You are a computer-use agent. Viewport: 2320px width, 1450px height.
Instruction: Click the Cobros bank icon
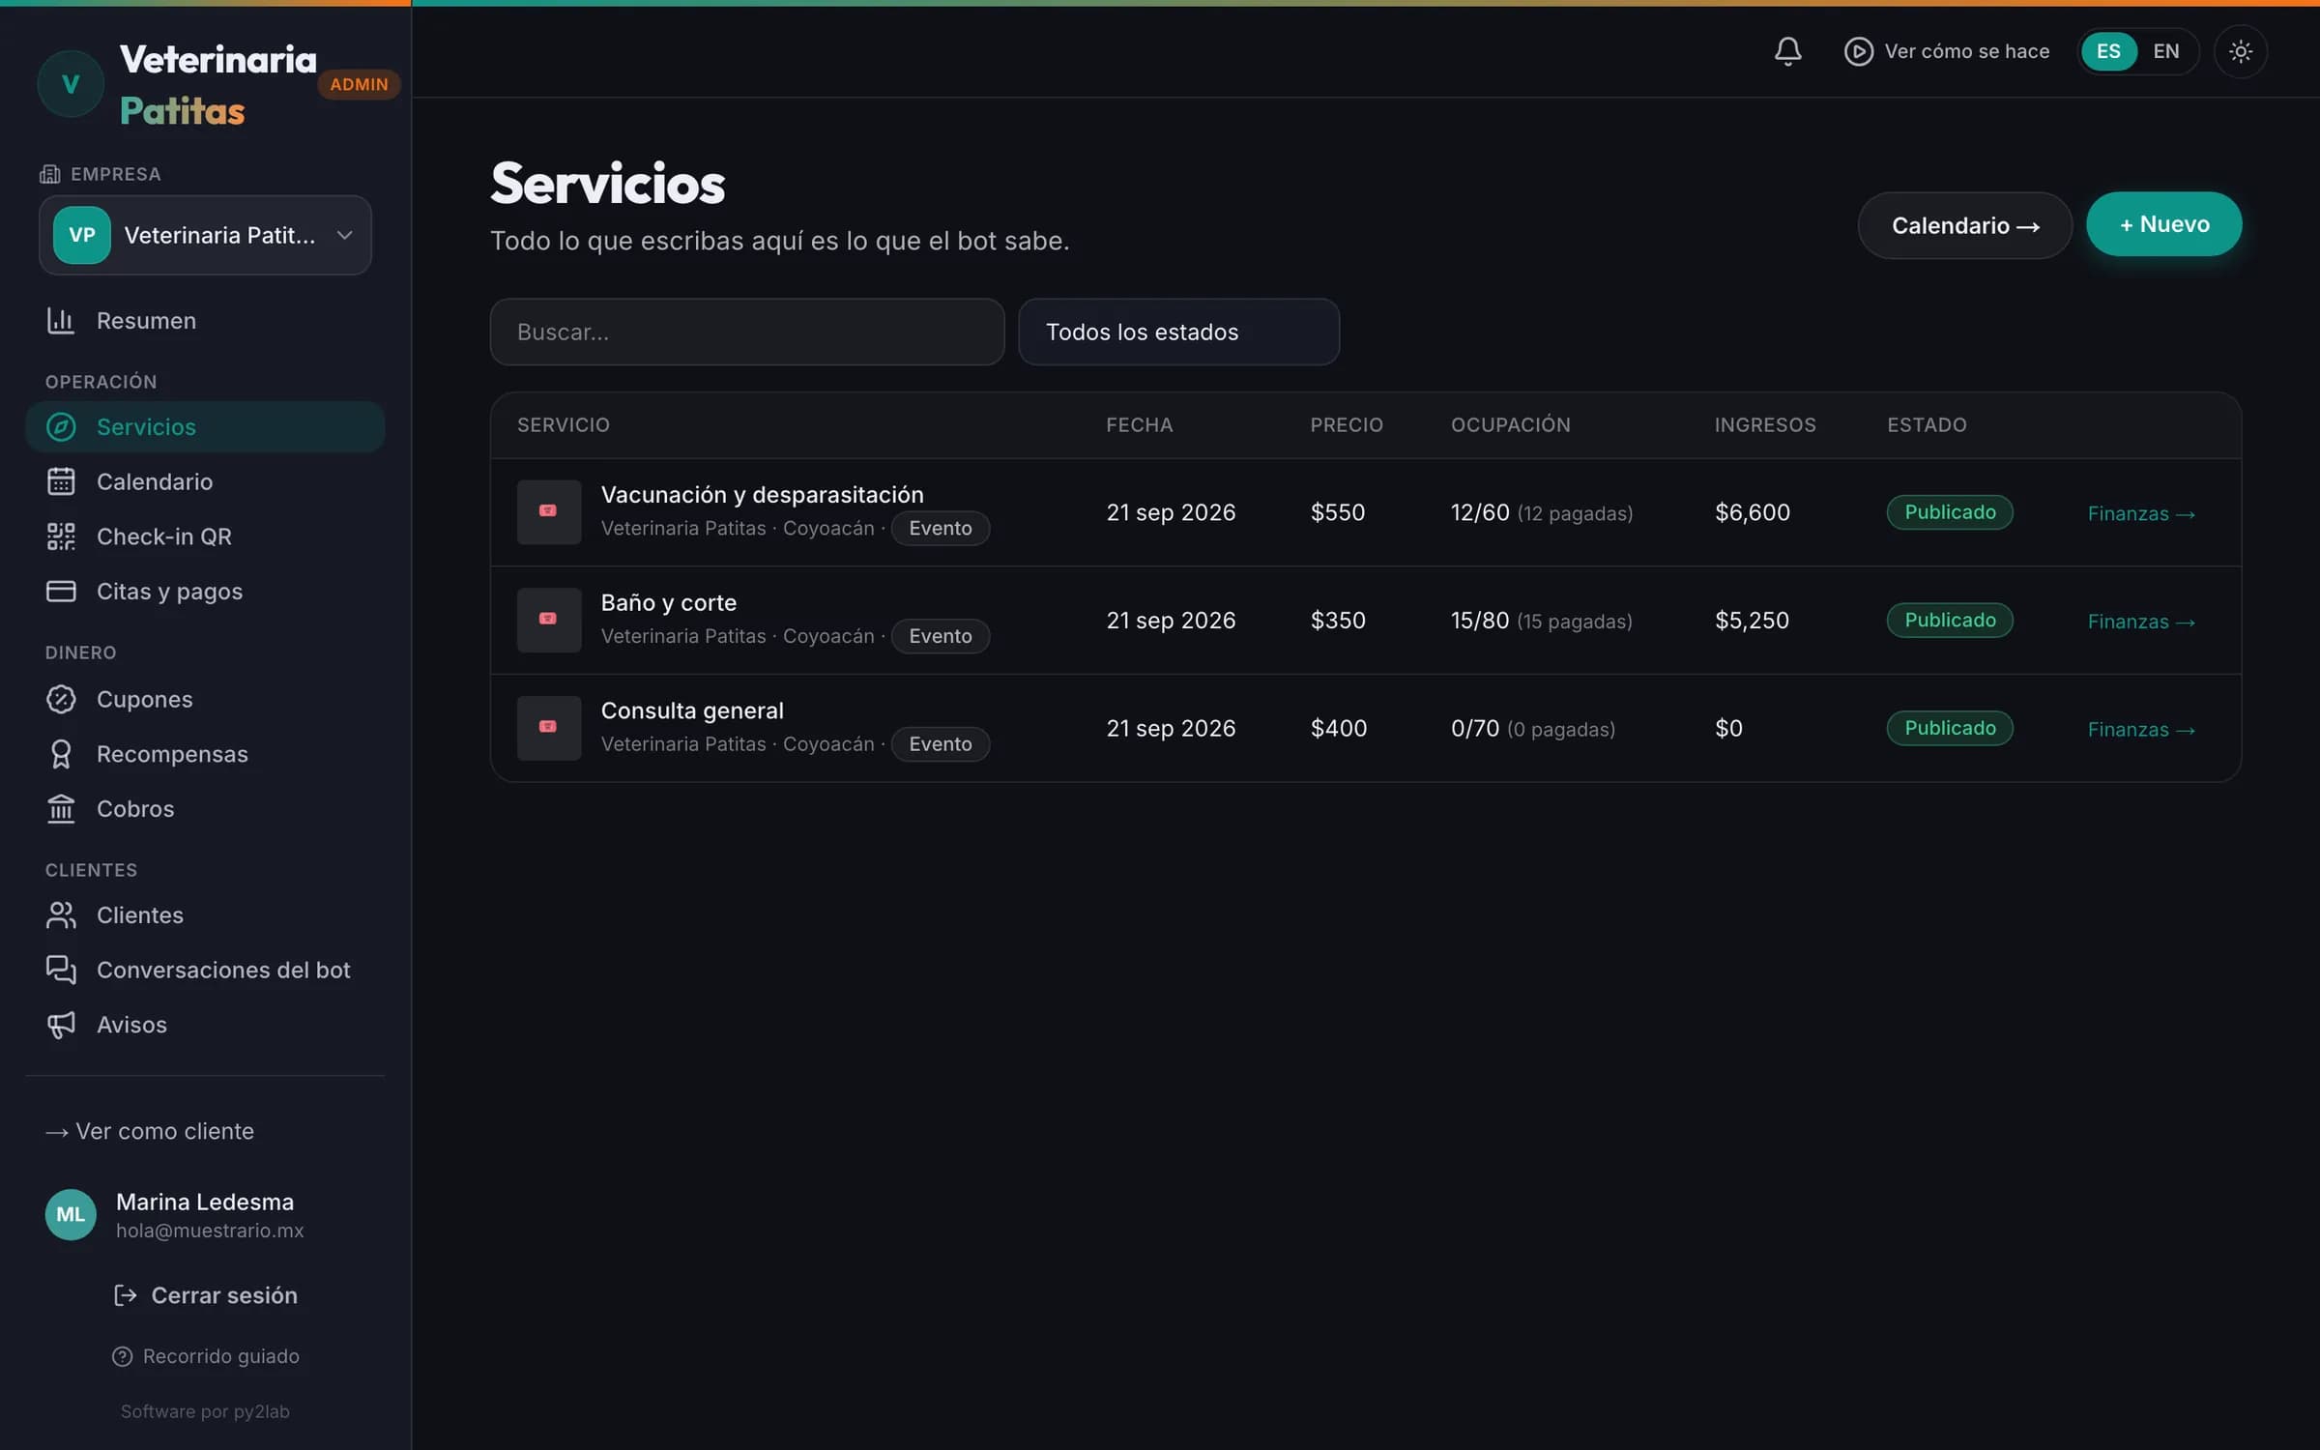coord(61,809)
